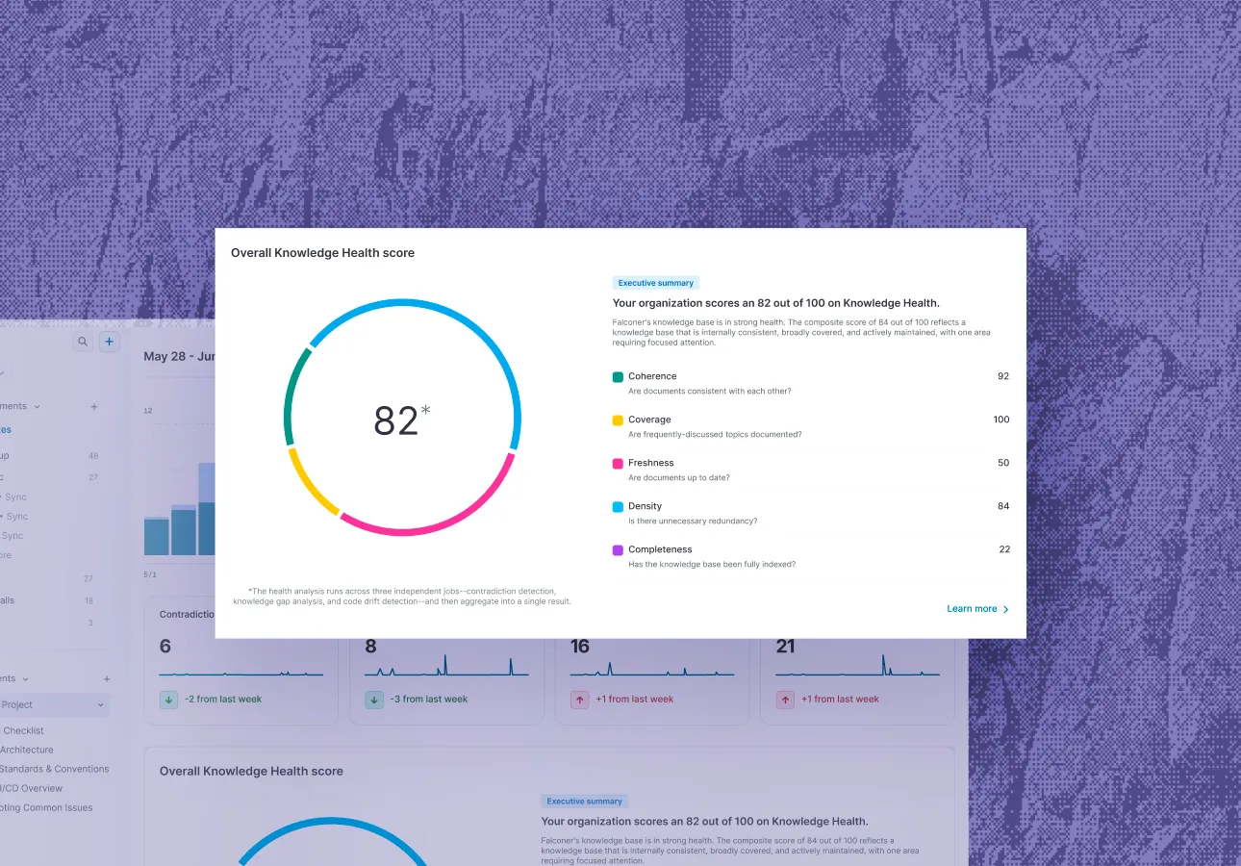Viewport: 1241px width, 866px height.
Task: Click the chevron arrow next to Learn more
Action: (x=1006, y=609)
